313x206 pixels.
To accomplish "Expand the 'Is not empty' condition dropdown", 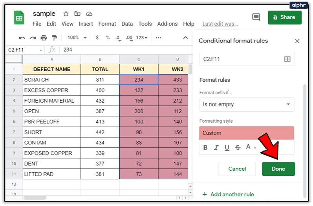I will coord(247,105).
